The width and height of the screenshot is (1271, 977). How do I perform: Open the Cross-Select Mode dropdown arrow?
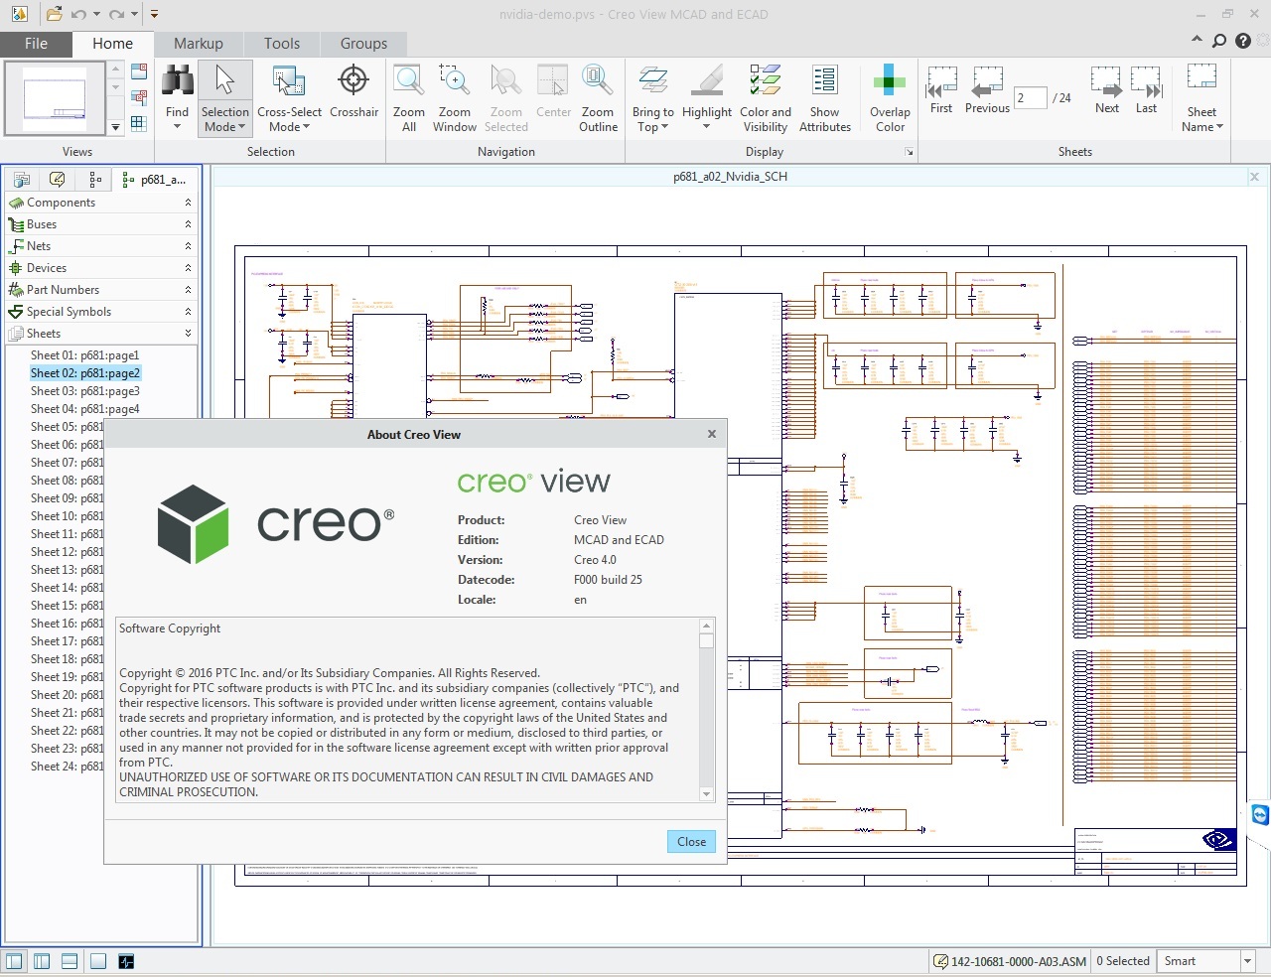click(306, 126)
